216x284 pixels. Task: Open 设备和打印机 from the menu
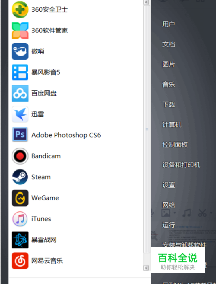181,165
